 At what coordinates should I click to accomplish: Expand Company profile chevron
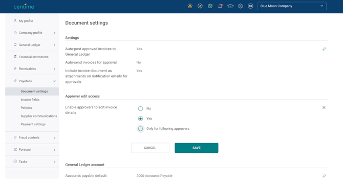(x=54, y=33)
